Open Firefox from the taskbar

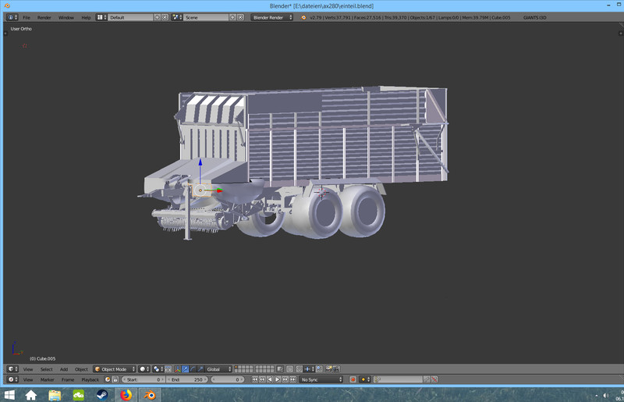pyautogui.click(x=126, y=395)
